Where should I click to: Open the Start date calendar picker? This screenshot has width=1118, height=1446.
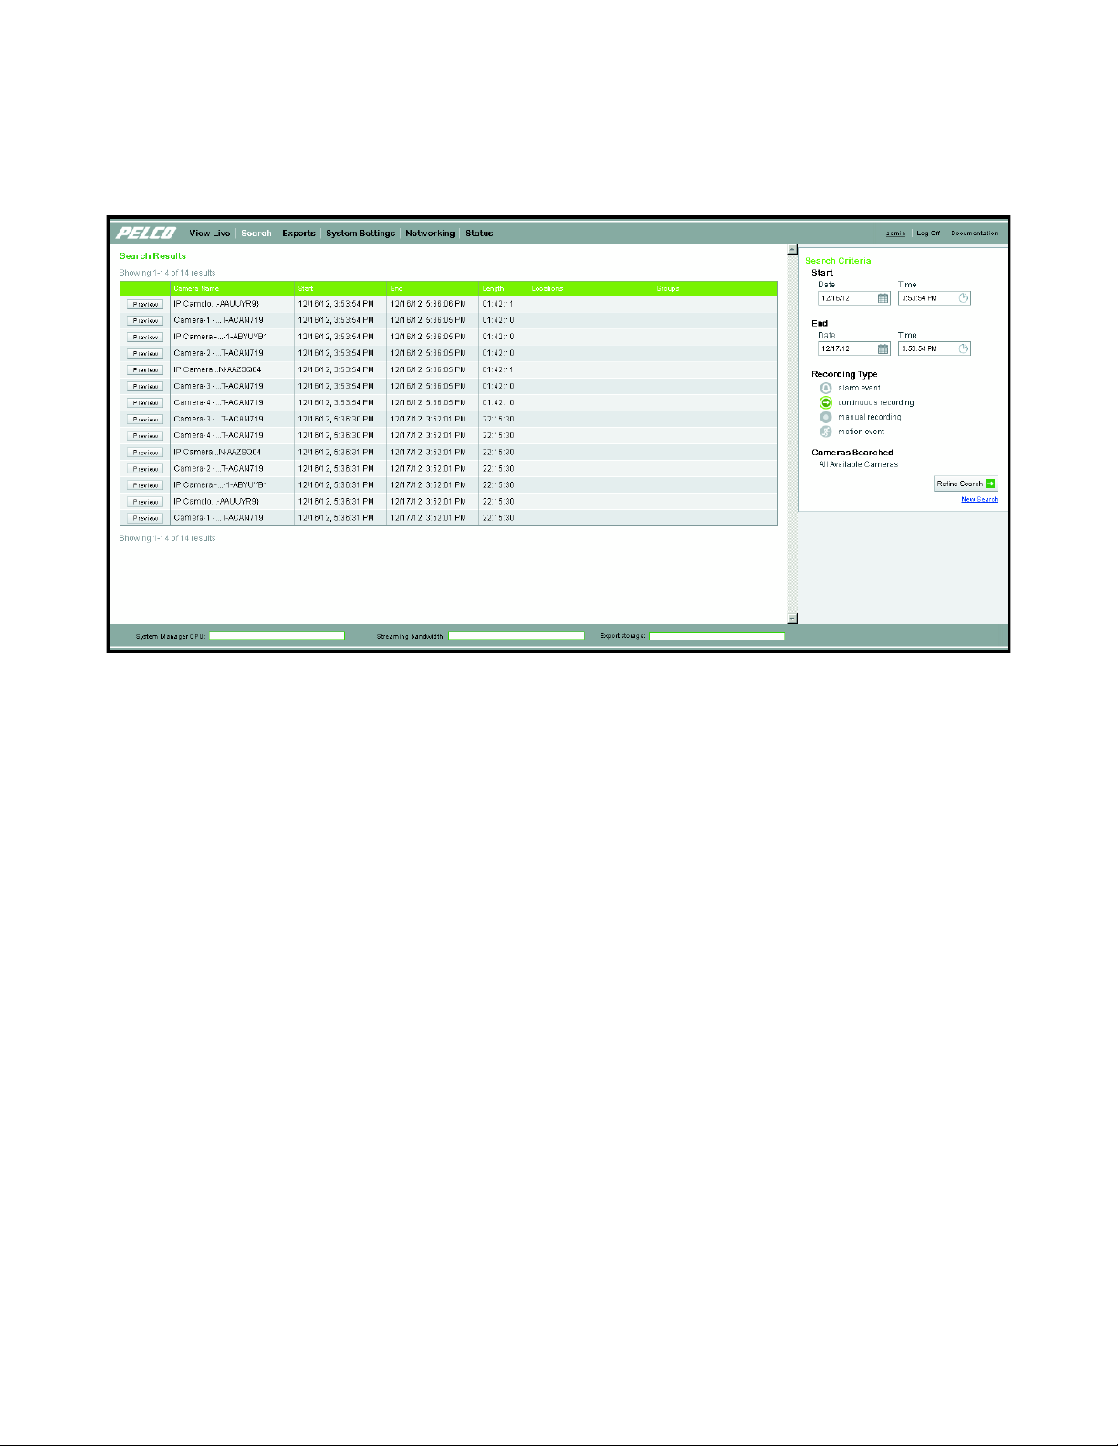point(883,298)
